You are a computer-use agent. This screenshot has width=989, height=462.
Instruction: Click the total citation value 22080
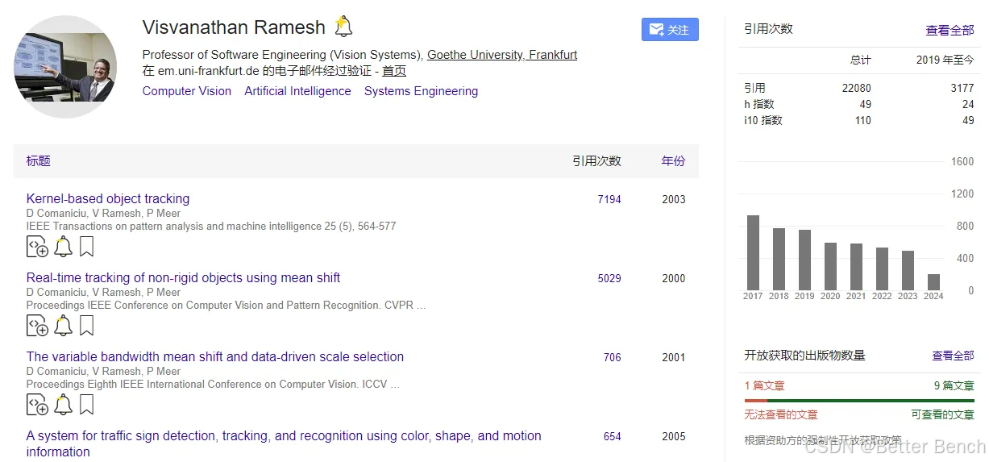click(x=857, y=88)
